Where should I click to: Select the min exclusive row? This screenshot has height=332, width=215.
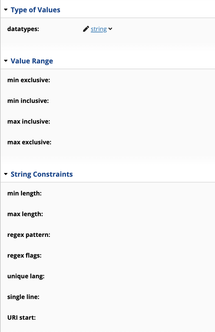(108, 80)
